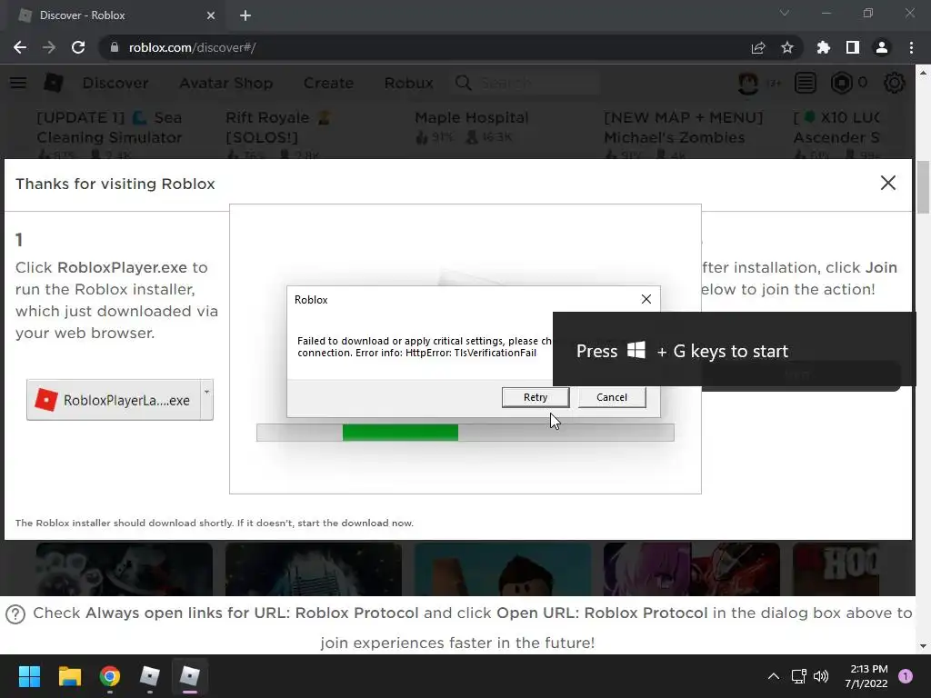
Task: Open the first Roblox taskbar icon
Action: (x=150, y=676)
